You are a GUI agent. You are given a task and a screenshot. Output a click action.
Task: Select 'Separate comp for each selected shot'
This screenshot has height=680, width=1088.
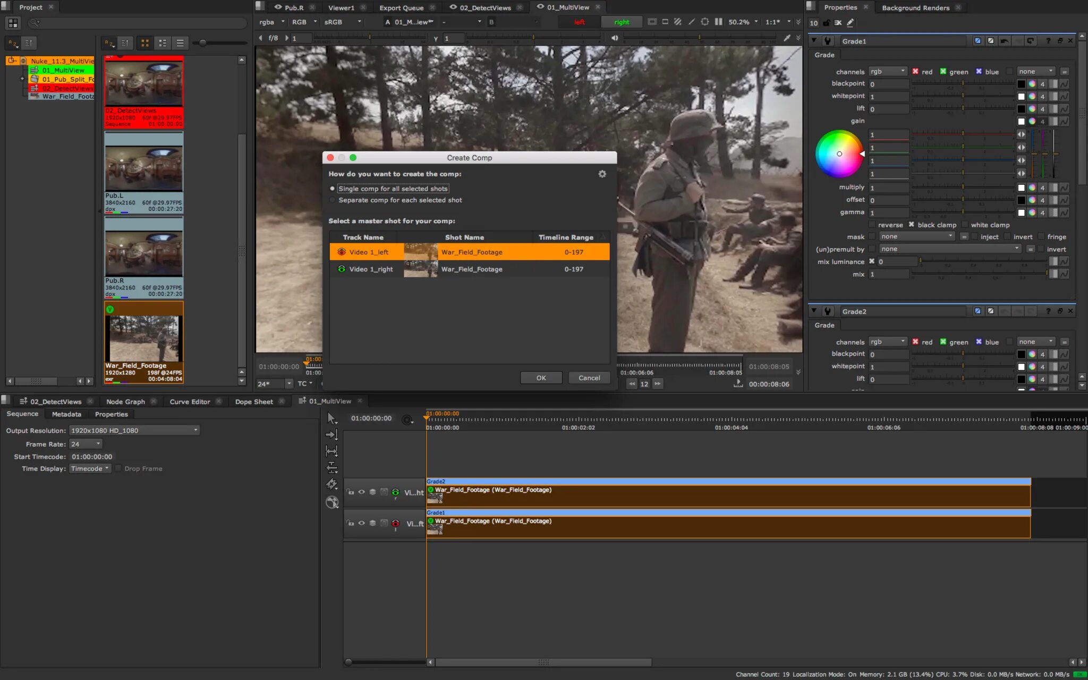pos(333,200)
